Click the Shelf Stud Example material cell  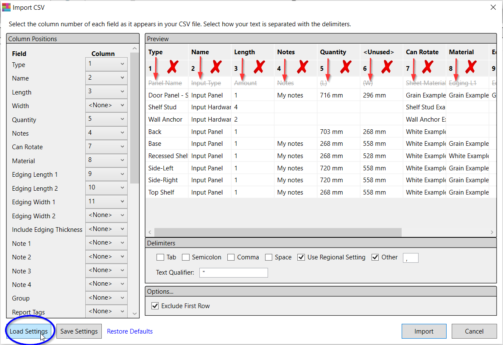tap(425, 107)
